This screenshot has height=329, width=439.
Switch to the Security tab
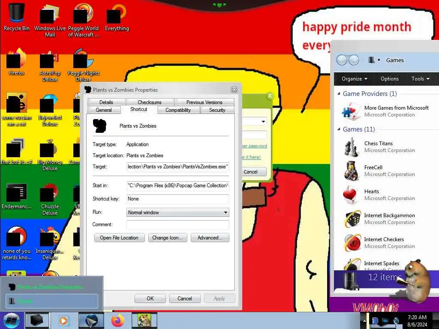coord(217,110)
